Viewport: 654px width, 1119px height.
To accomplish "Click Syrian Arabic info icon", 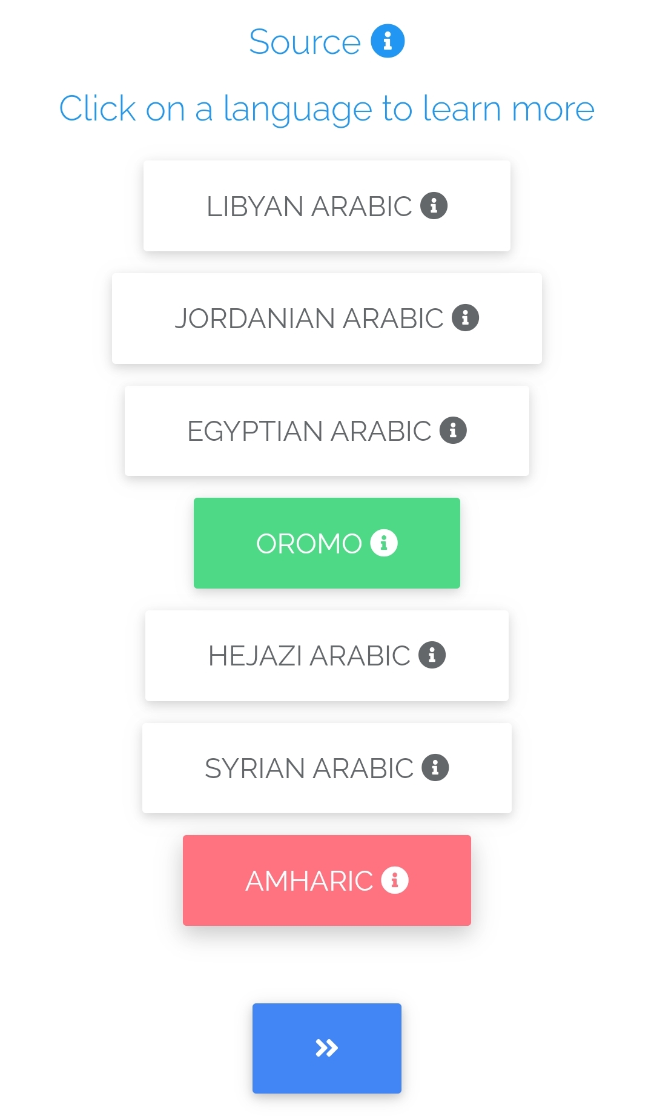I will pyautogui.click(x=435, y=768).
